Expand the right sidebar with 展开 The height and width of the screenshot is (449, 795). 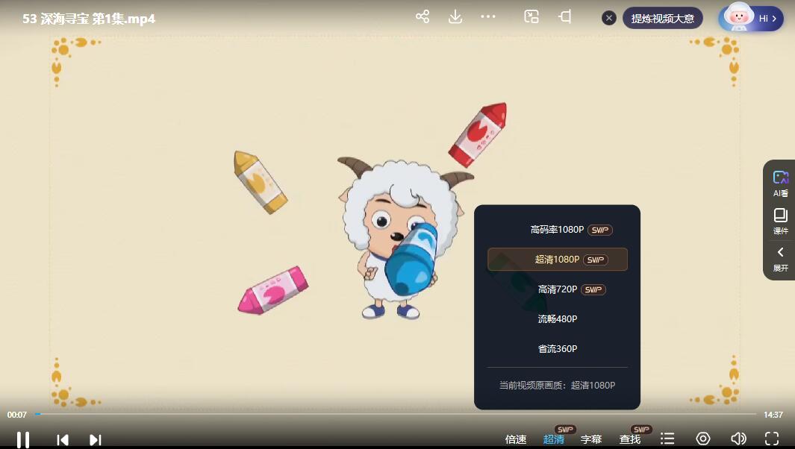click(x=780, y=259)
